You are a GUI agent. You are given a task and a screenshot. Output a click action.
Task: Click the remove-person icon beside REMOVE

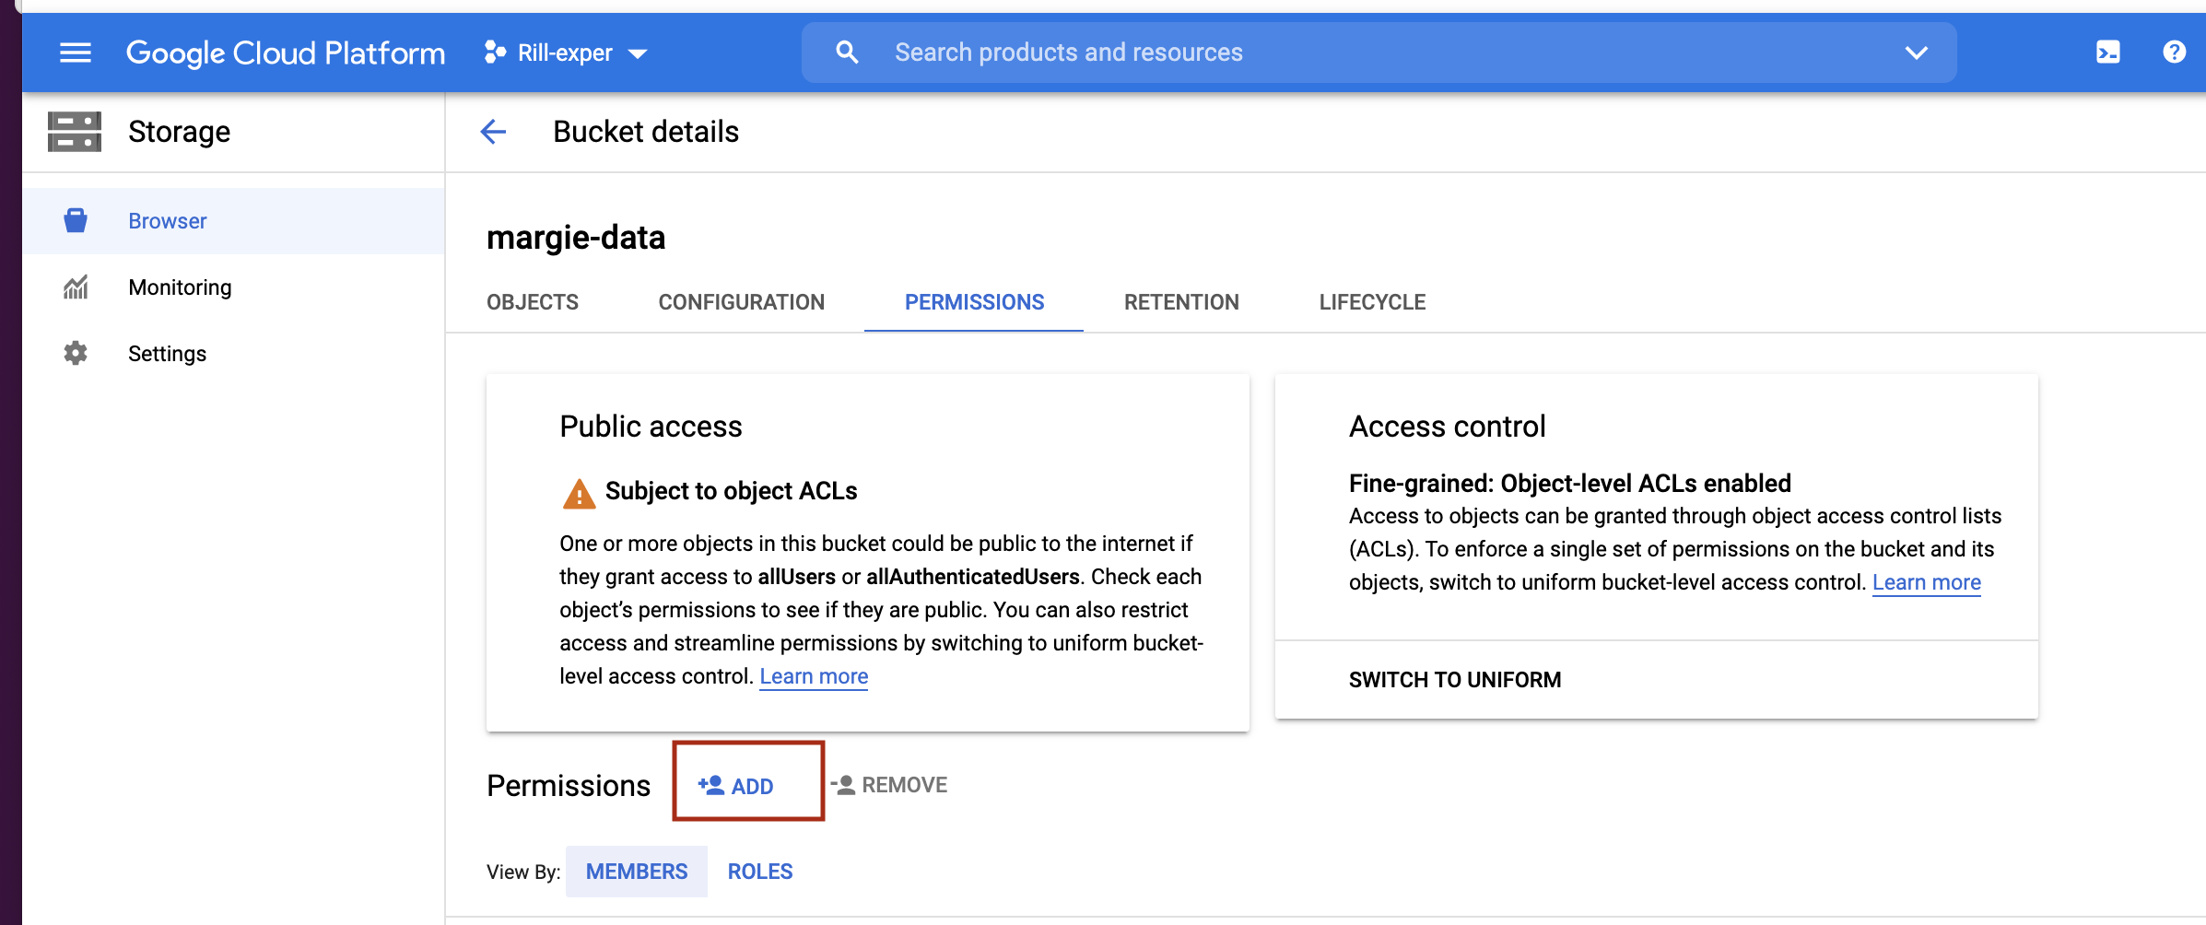[843, 785]
